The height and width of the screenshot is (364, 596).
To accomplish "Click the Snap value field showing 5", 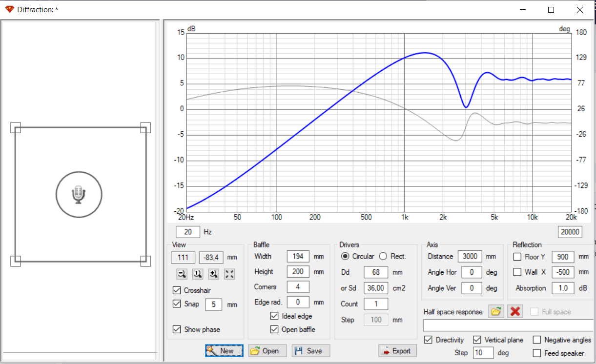I will coord(213,304).
